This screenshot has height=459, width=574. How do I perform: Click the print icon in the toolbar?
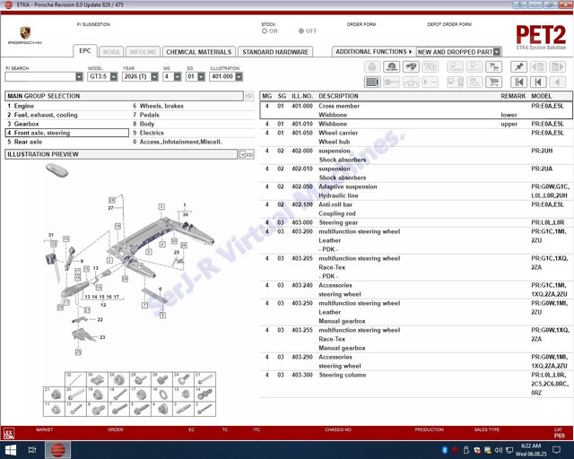point(372,67)
